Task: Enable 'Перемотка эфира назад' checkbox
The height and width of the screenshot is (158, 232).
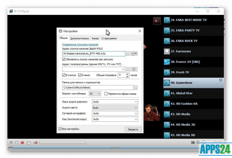Action: (106, 94)
